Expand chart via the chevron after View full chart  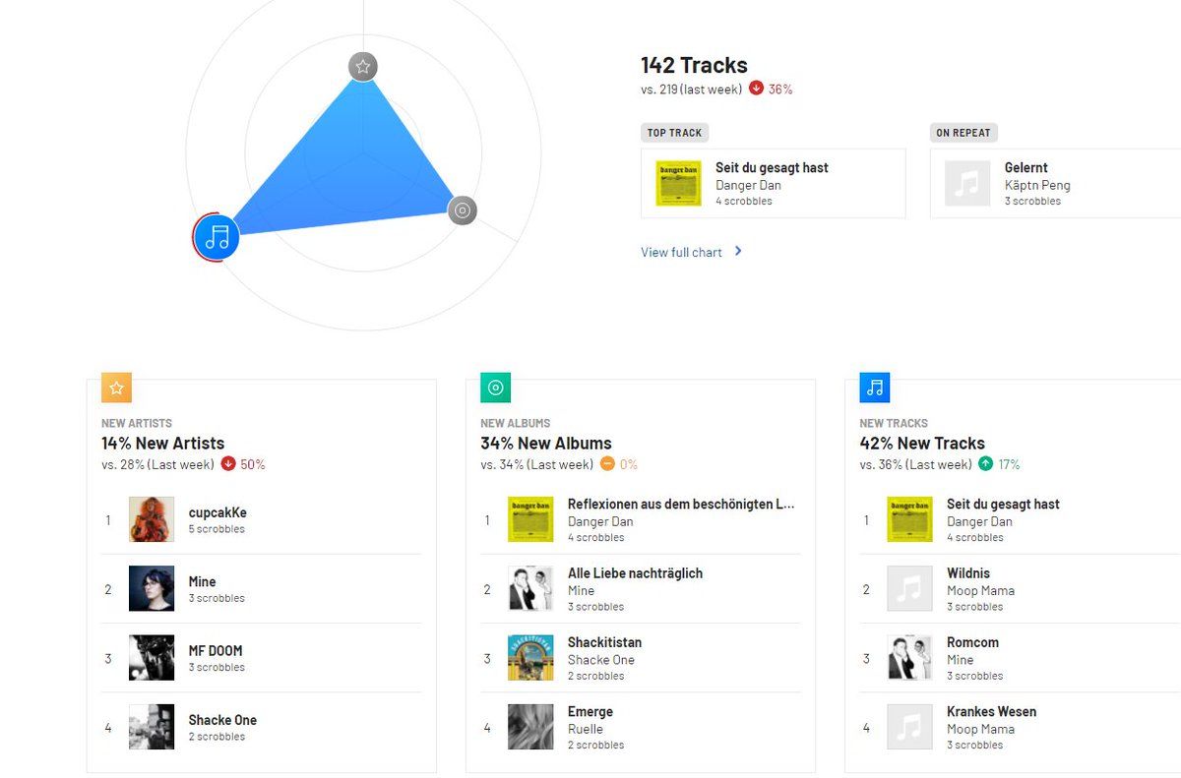(738, 252)
